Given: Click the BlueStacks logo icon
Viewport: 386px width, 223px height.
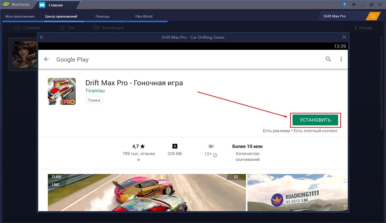Looking at the screenshot, I should pyautogui.click(x=6, y=4).
